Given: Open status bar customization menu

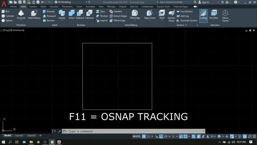Looking at the screenshot, I should pos(254,137).
